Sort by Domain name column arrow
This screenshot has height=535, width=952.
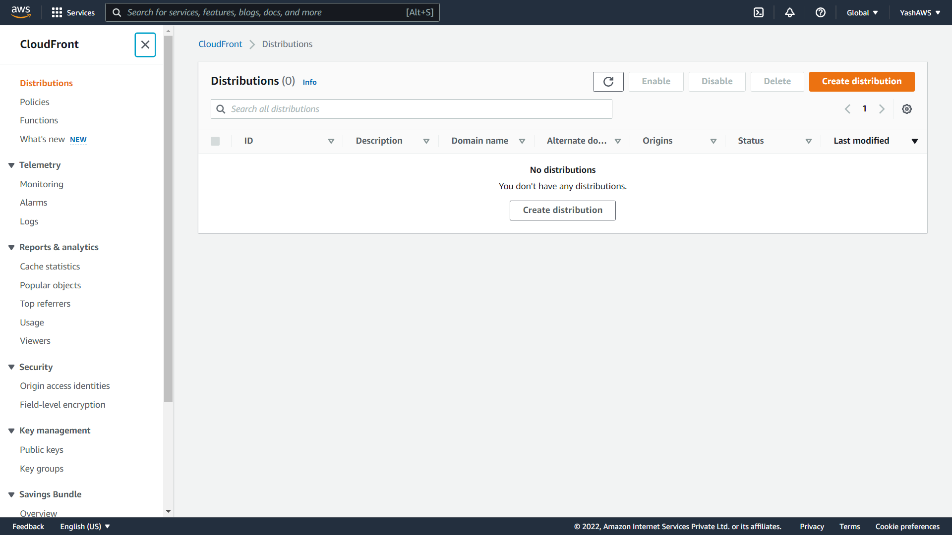point(522,141)
